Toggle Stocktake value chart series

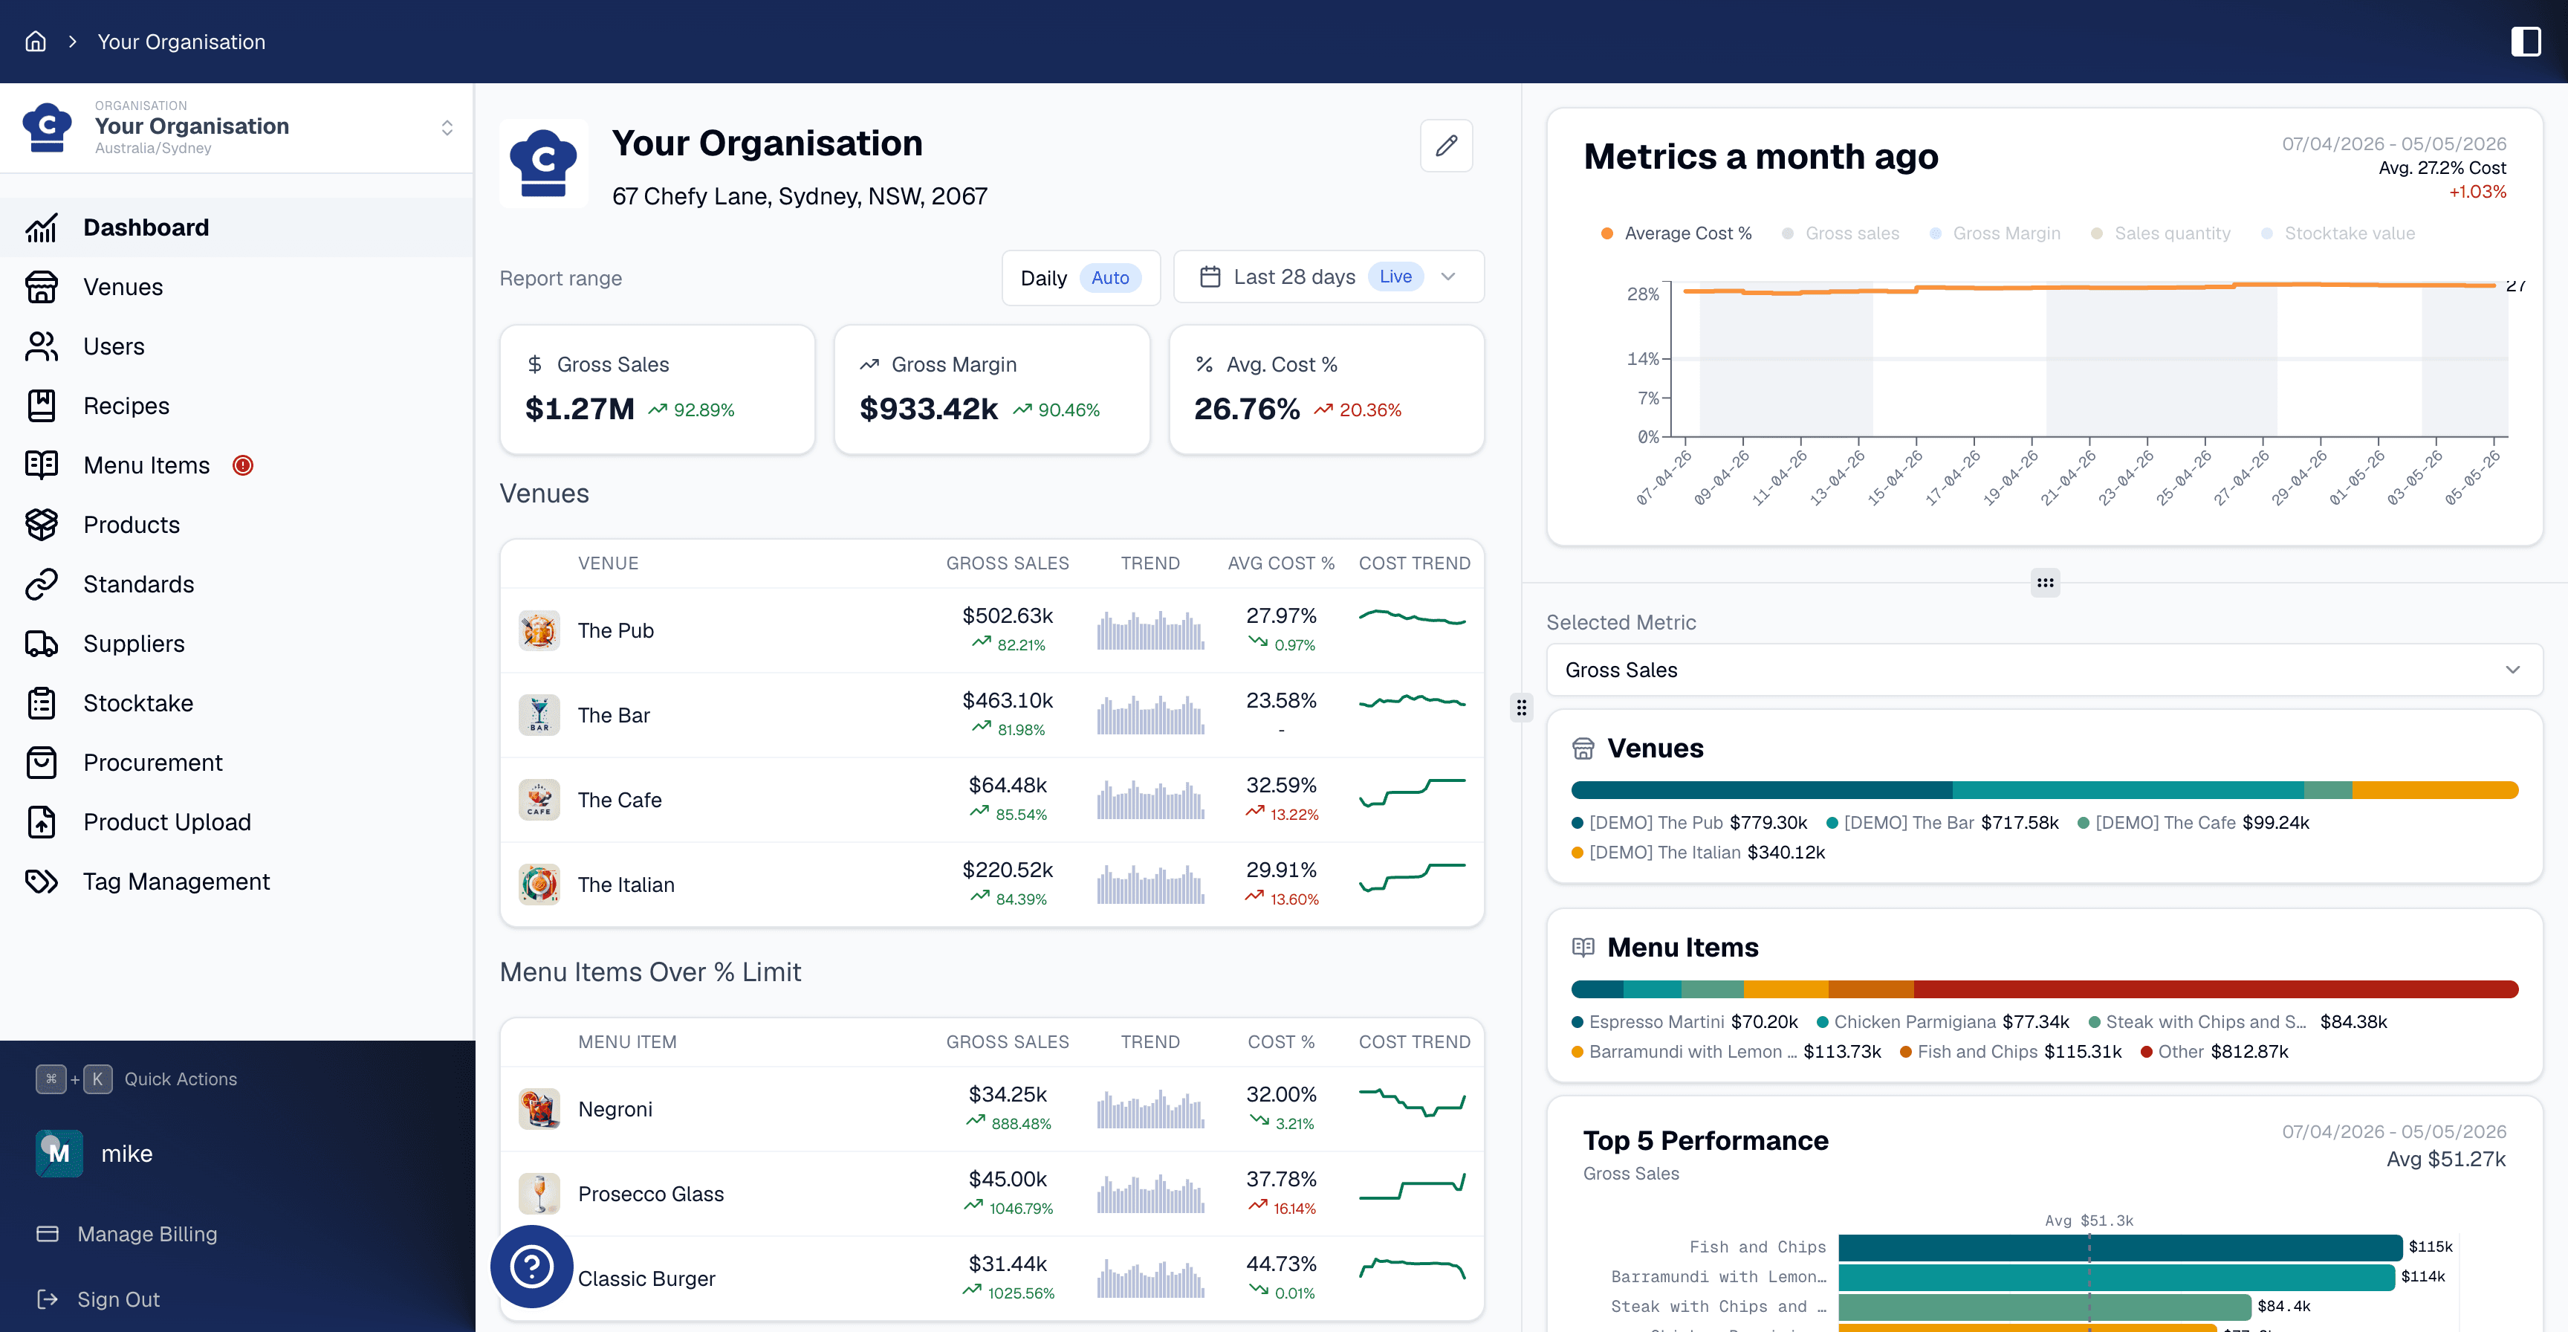(x=2338, y=233)
